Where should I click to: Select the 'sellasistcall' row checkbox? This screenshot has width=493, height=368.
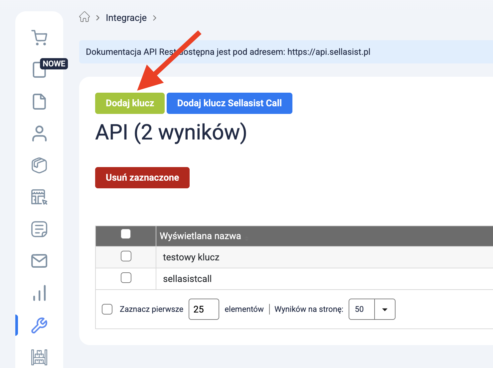coord(126,278)
